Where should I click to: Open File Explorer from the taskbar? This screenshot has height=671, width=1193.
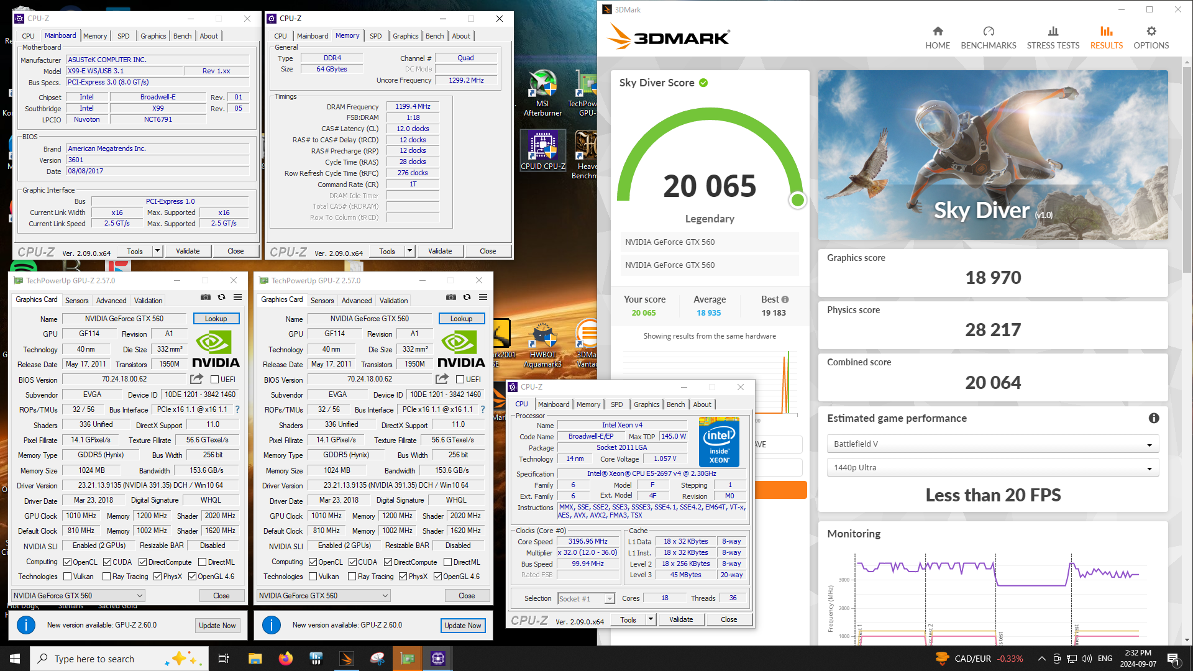point(255,659)
